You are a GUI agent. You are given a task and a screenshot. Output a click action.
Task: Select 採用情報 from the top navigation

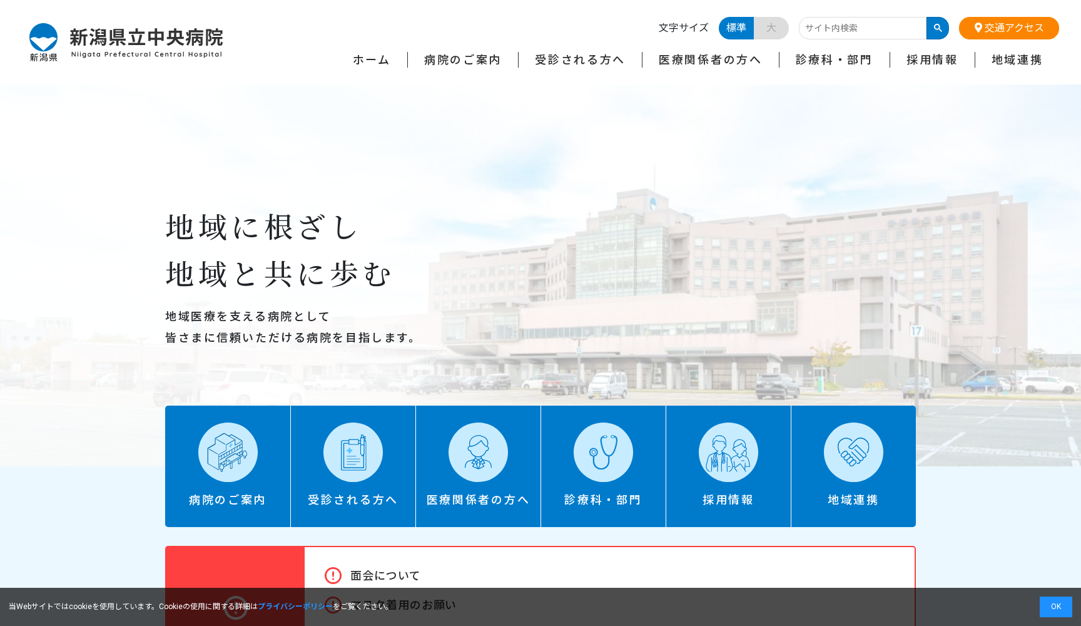point(932,59)
